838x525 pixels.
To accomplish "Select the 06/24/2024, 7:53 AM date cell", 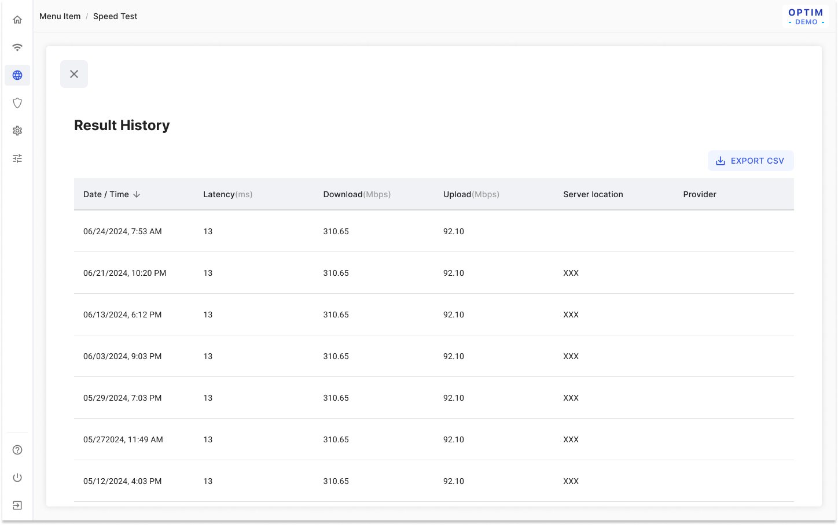I will 123,231.
